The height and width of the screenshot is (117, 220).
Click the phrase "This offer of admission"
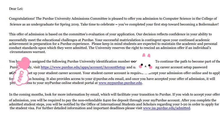point(29,34)
